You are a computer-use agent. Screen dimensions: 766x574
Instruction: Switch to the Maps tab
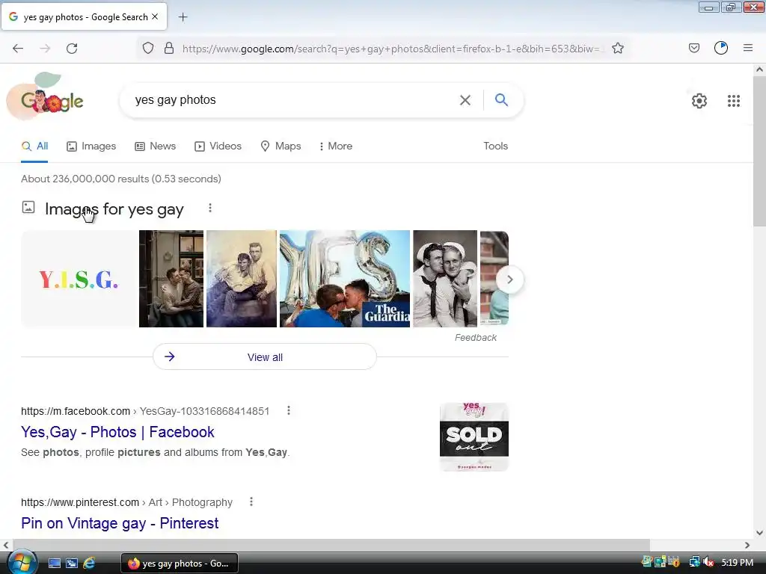coord(281,146)
